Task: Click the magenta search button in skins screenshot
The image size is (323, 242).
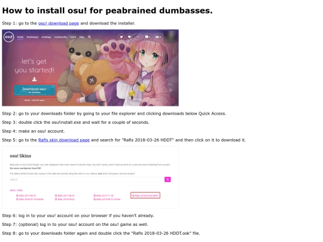Action: coord(167,179)
